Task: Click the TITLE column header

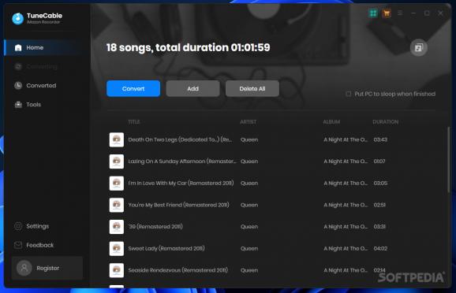Action: (x=134, y=121)
